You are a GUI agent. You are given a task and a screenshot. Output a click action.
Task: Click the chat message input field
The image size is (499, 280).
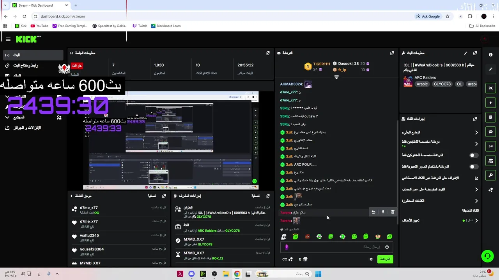tap(336, 247)
